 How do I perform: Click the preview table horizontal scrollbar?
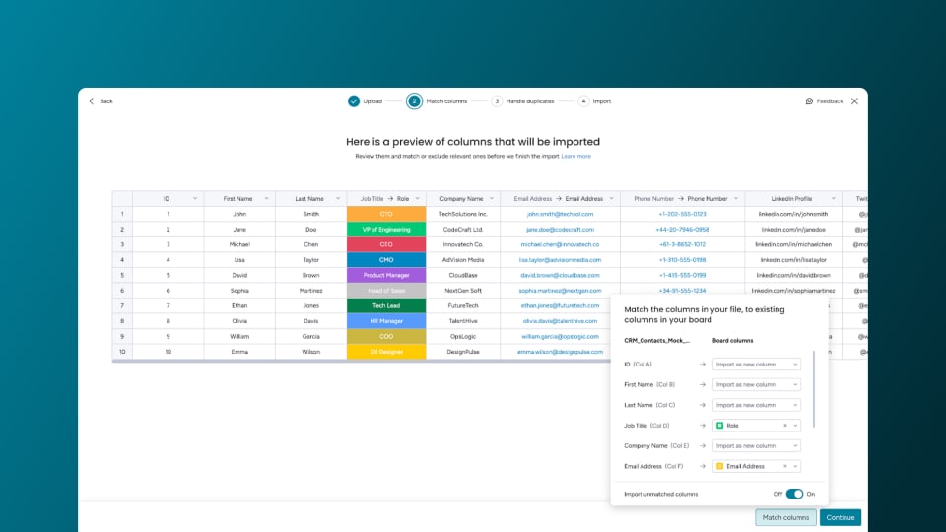tap(361, 361)
